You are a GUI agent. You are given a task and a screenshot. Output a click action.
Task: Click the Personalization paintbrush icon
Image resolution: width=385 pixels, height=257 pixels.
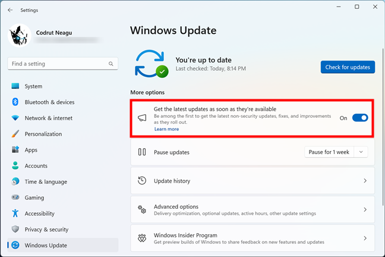(15, 134)
